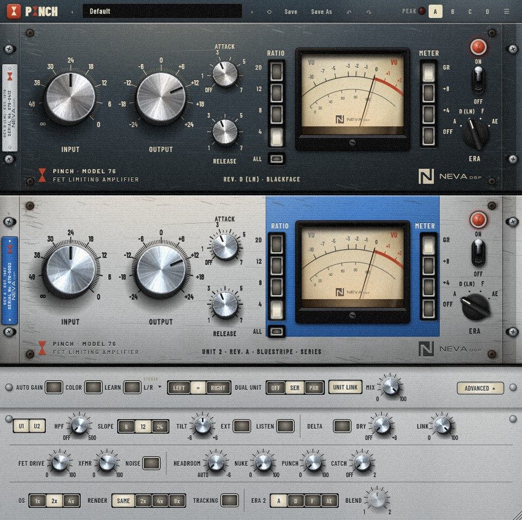Open the Default preset selector

162,12
